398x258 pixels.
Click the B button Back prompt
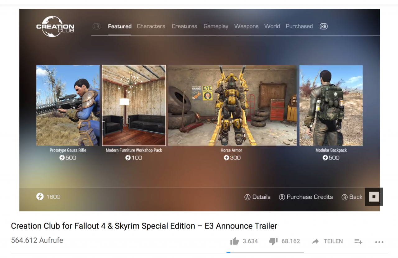[x=352, y=197]
